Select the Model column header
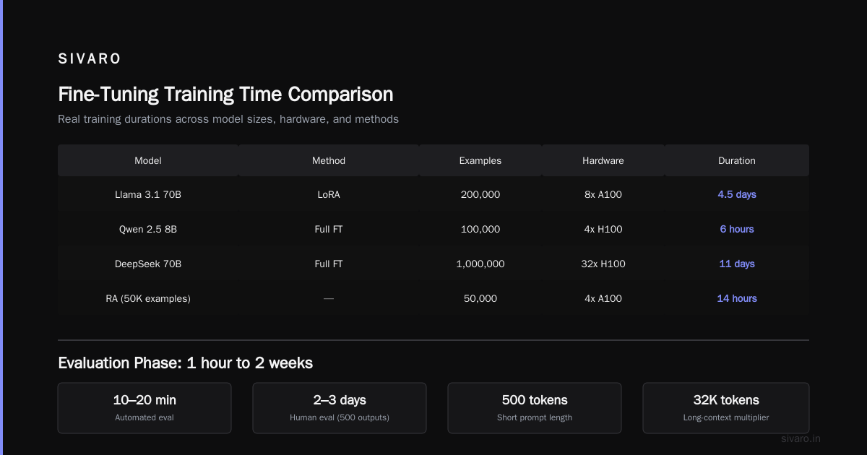Screen dimensions: 867x455 pos(148,160)
